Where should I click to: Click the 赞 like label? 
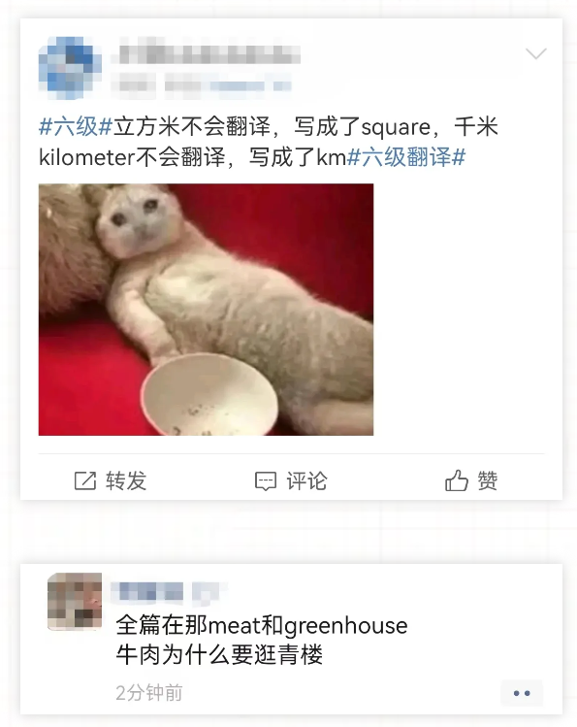tap(488, 480)
